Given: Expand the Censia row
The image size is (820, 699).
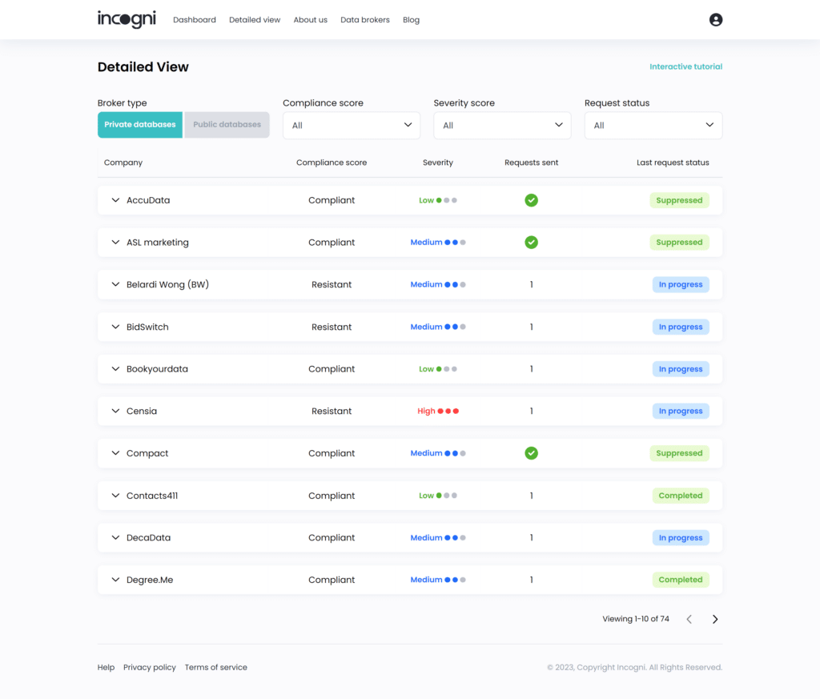Looking at the screenshot, I should coord(115,411).
